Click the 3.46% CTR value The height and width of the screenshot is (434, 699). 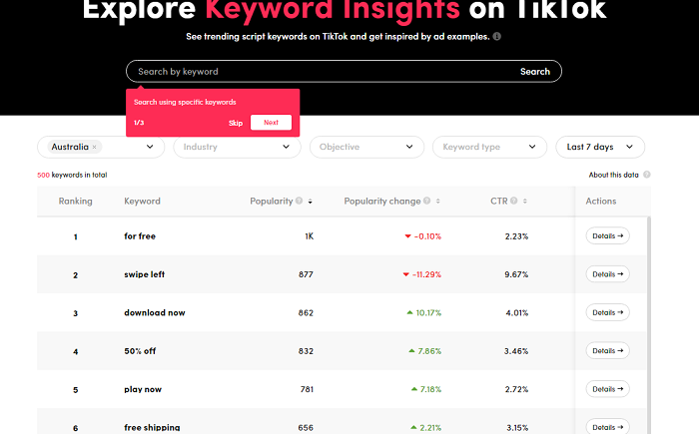tap(516, 351)
